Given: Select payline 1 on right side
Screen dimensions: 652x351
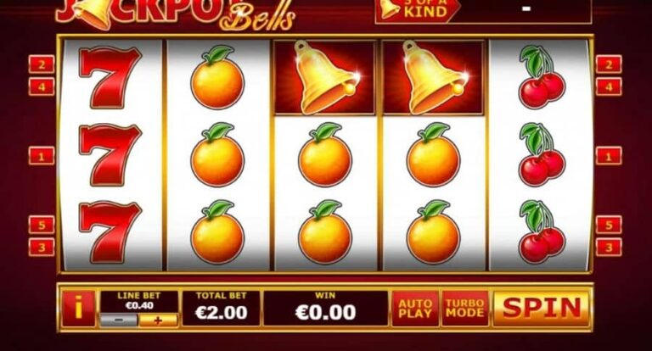Looking at the screenshot, I should tap(609, 156).
